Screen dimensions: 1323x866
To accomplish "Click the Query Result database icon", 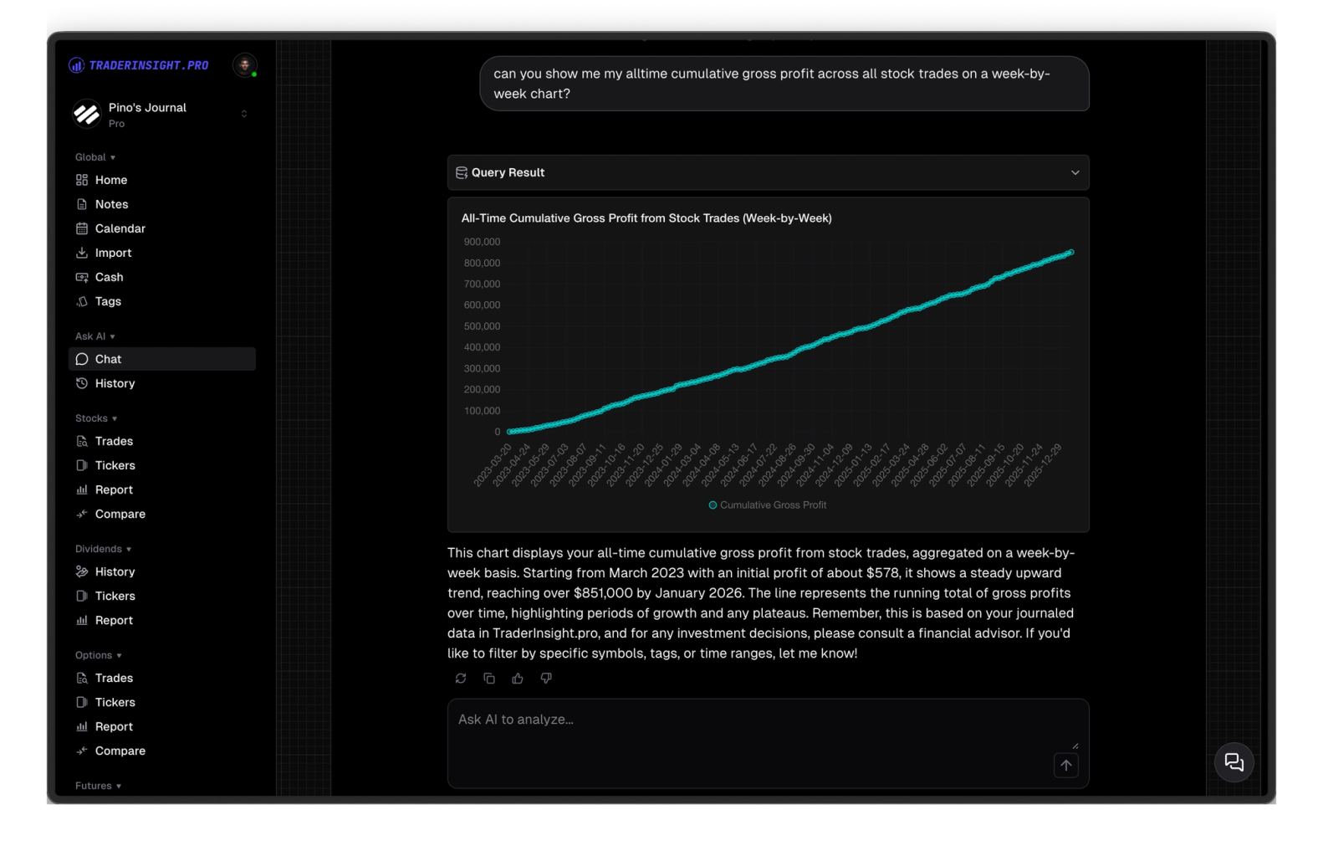I will point(462,172).
